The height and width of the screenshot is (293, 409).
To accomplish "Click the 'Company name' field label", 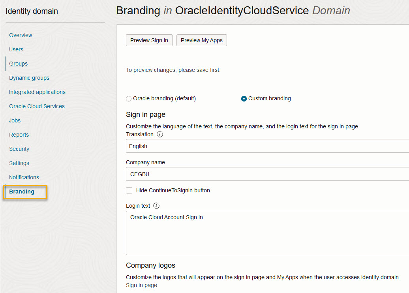I will coord(146,162).
